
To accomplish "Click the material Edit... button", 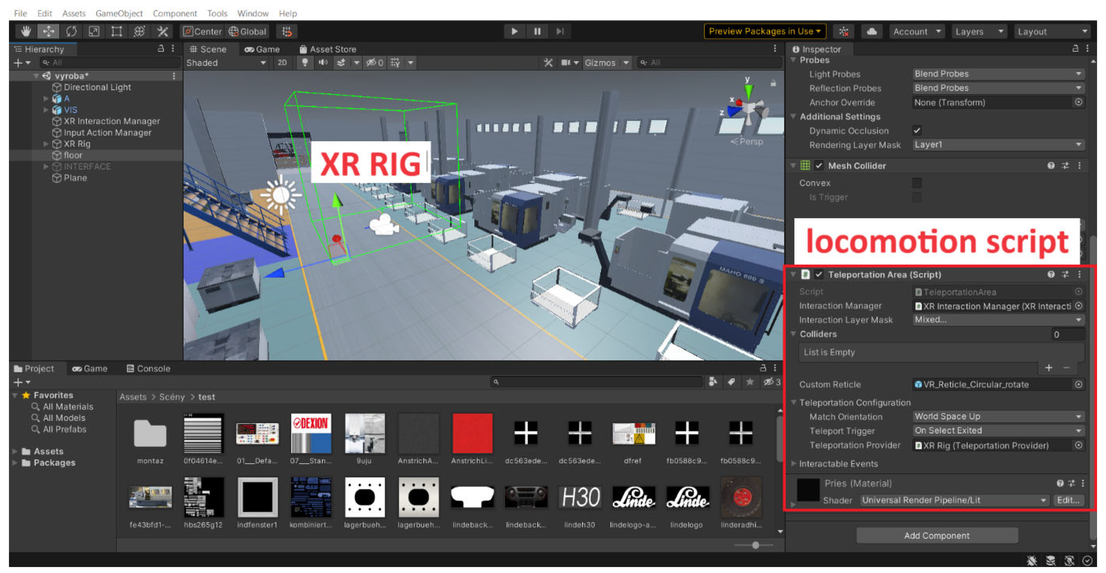I will pyautogui.click(x=1068, y=500).
